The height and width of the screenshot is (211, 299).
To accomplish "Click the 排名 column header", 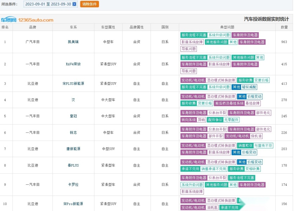I will tap(5, 27).
